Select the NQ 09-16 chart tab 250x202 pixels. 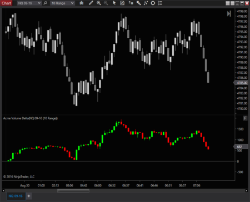coord(16,196)
